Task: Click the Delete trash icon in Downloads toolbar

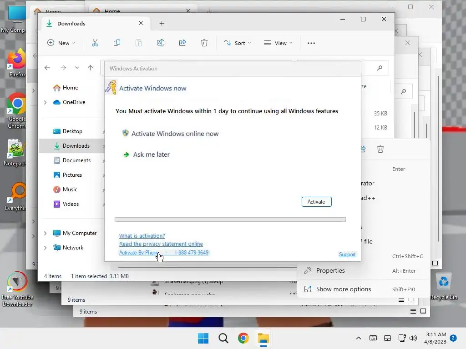Action: point(204,43)
